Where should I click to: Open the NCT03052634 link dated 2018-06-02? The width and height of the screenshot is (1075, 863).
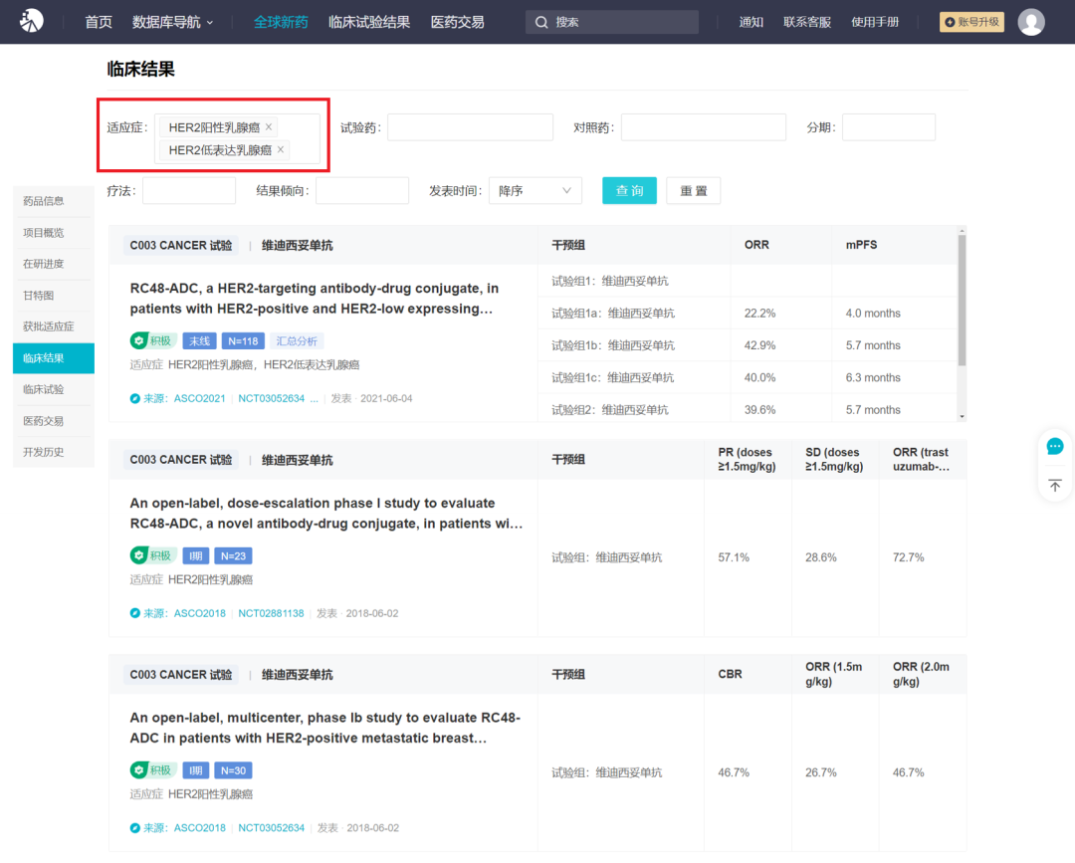pyautogui.click(x=272, y=828)
